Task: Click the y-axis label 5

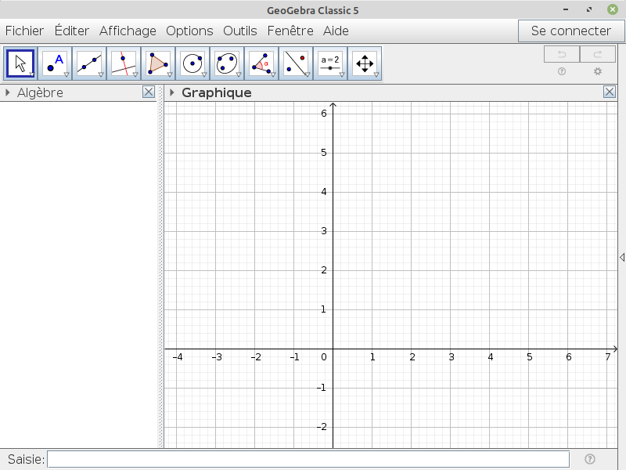Action: (324, 152)
